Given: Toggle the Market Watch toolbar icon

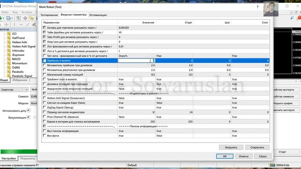Looking at the screenshot, I should (x=18, y=18).
